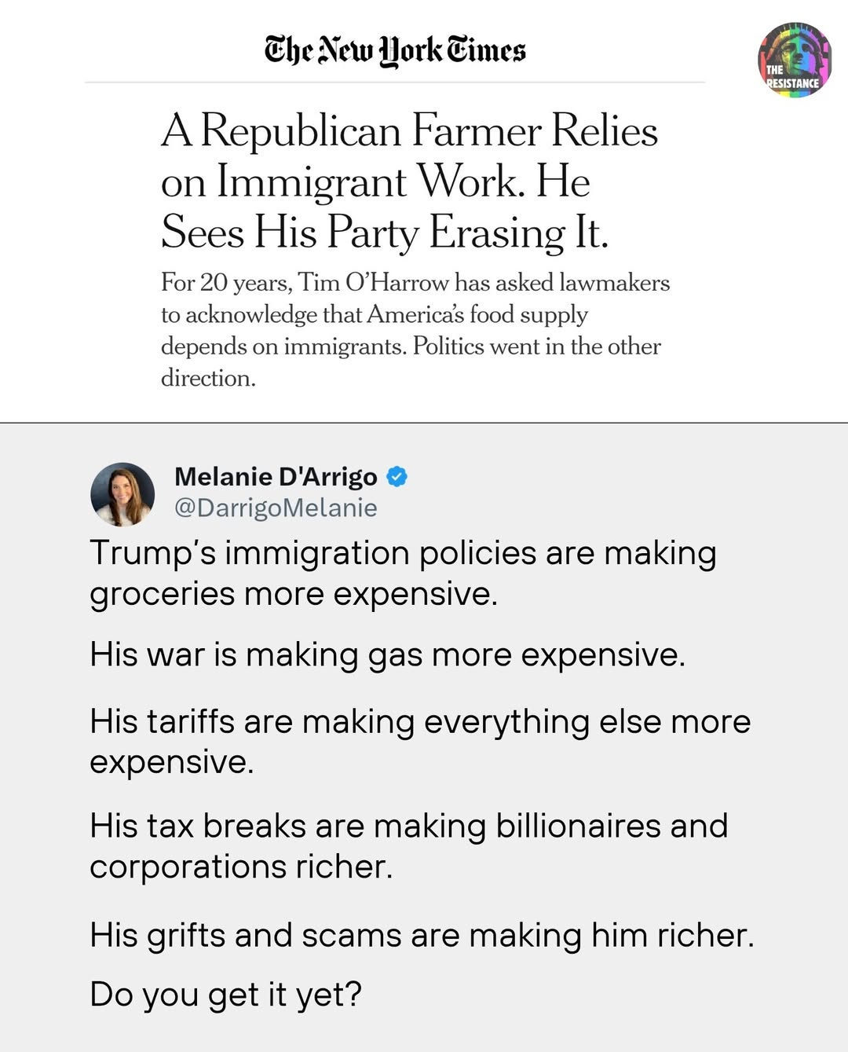Image resolution: width=848 pixels, height=1052 pixels.
Task: Click The Resistance rainbow badge
Action: point(794,60)
